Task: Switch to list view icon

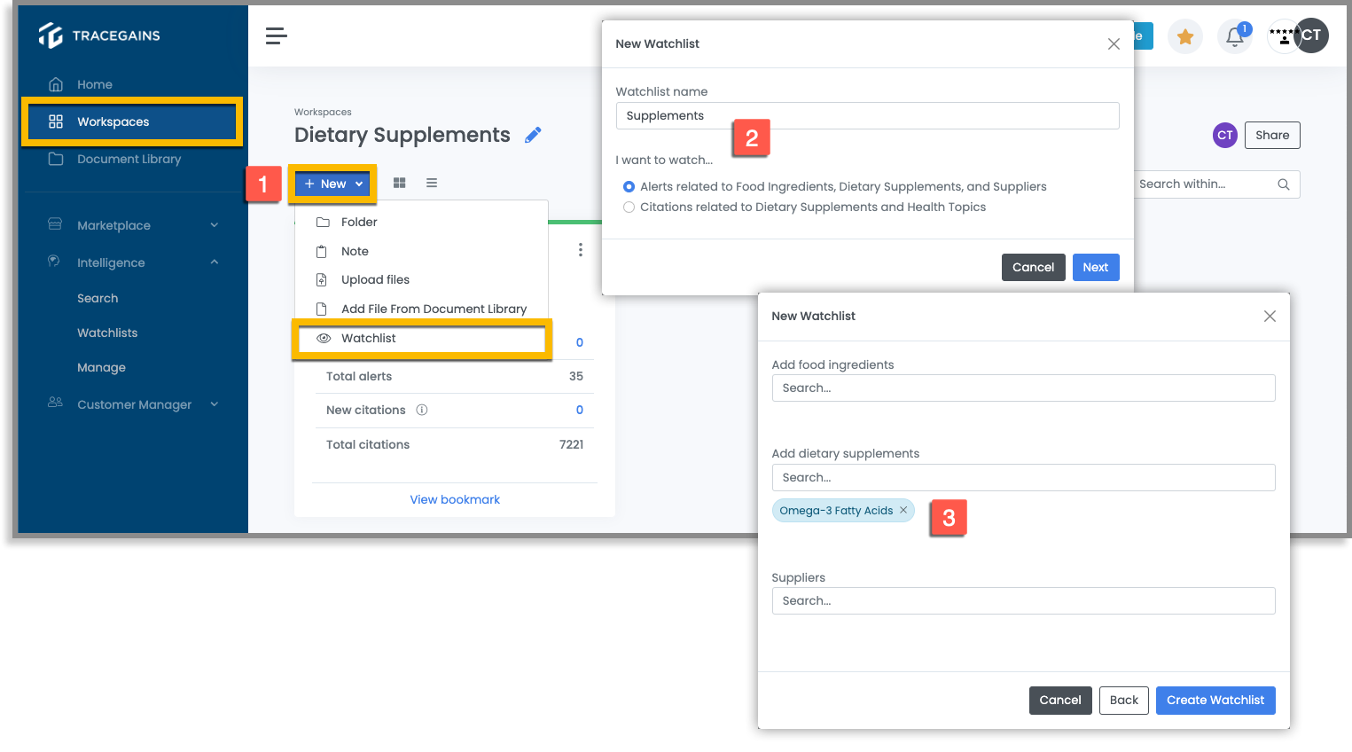Action: coord(432,183)
